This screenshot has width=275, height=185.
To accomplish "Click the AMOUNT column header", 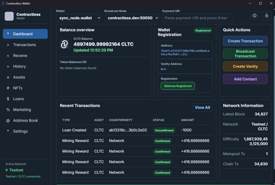I will pos(187,120).
